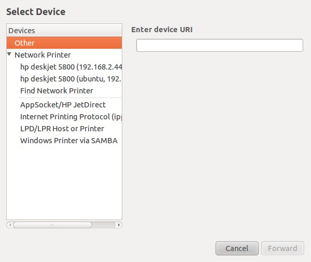This screenshot has width=311, height=262.
Task: Focus the device URI text field
Action: 219,46
